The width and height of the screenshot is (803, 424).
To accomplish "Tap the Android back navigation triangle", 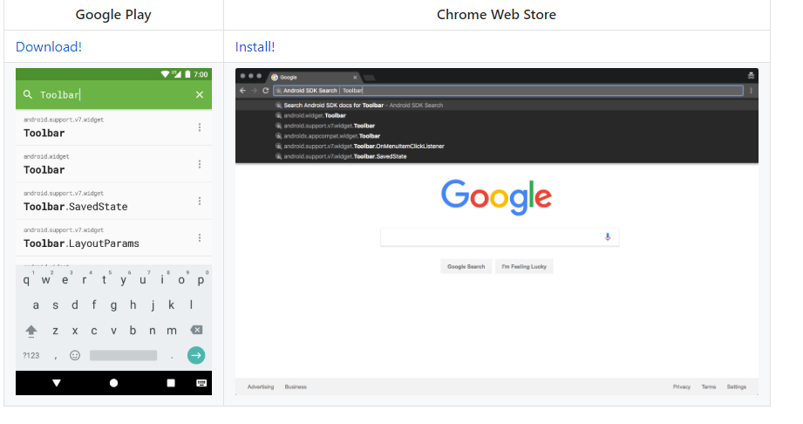I will pos(57,383).
